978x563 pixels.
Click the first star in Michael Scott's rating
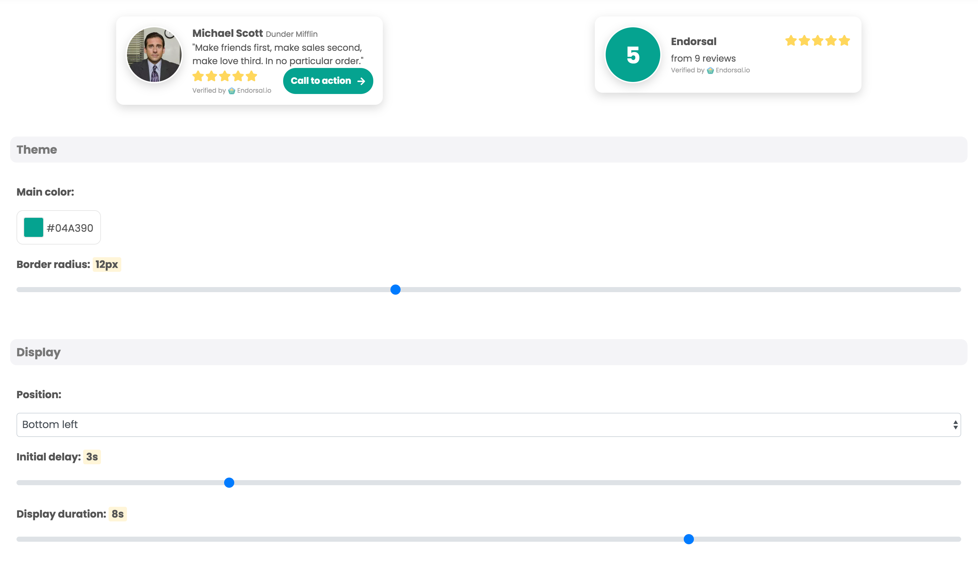point(198,76)
